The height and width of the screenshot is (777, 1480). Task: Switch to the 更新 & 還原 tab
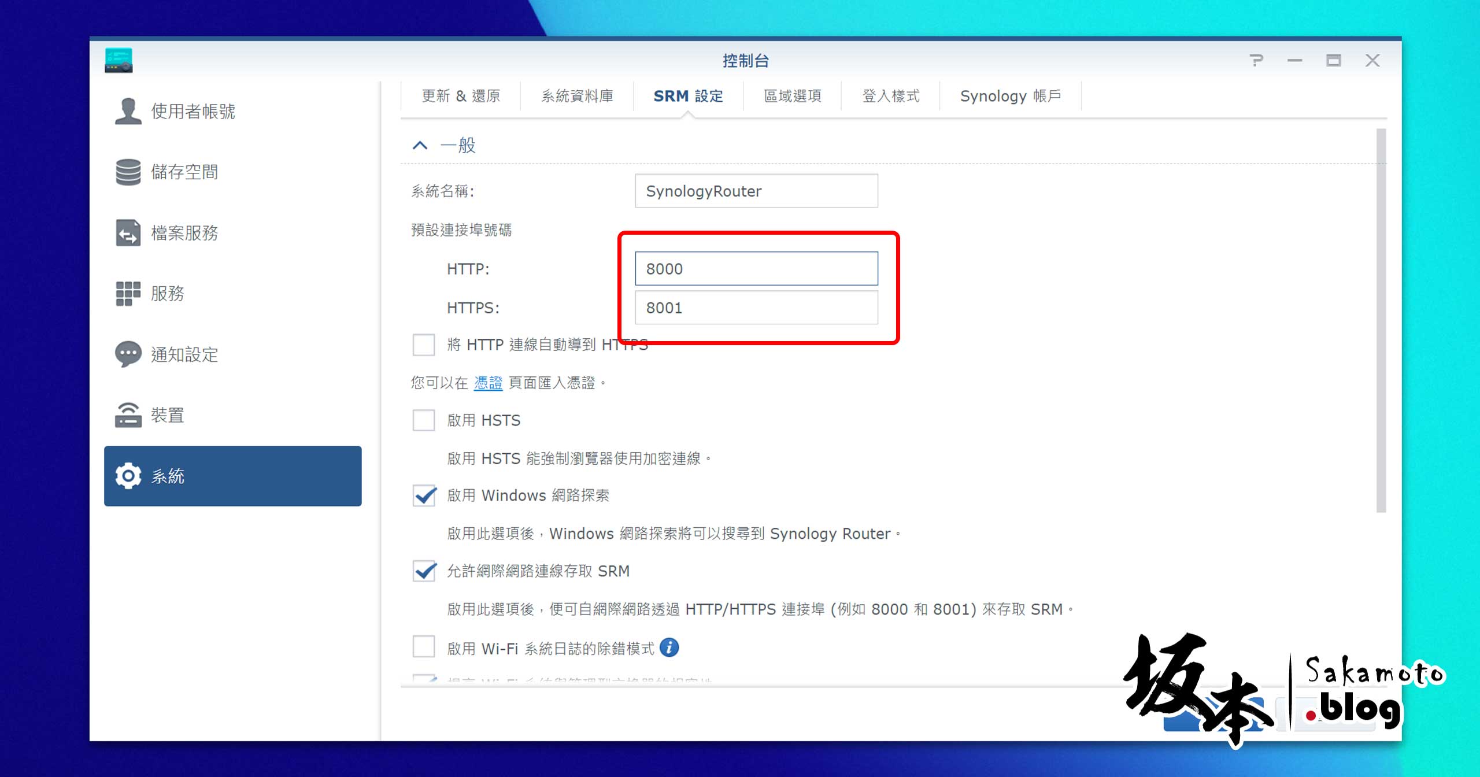tap(461, 96)
